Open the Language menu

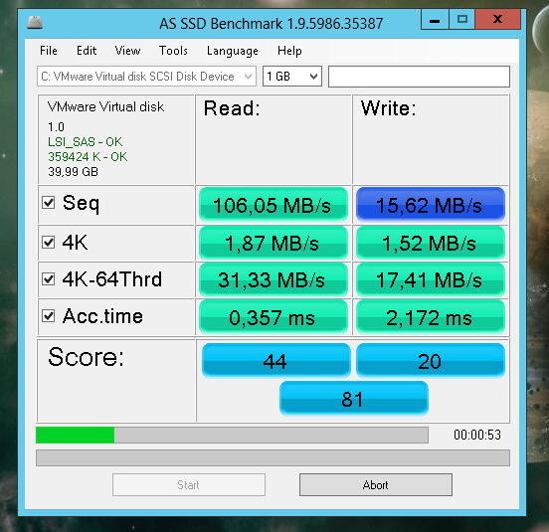pos(233,51)
